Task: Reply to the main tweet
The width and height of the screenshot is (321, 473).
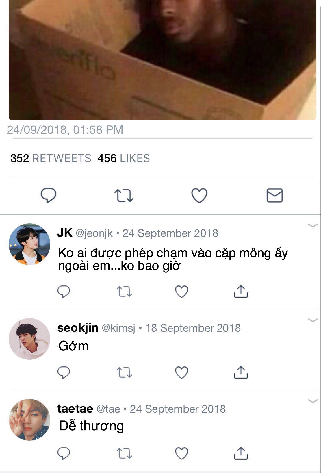Action: click(48, 195)
